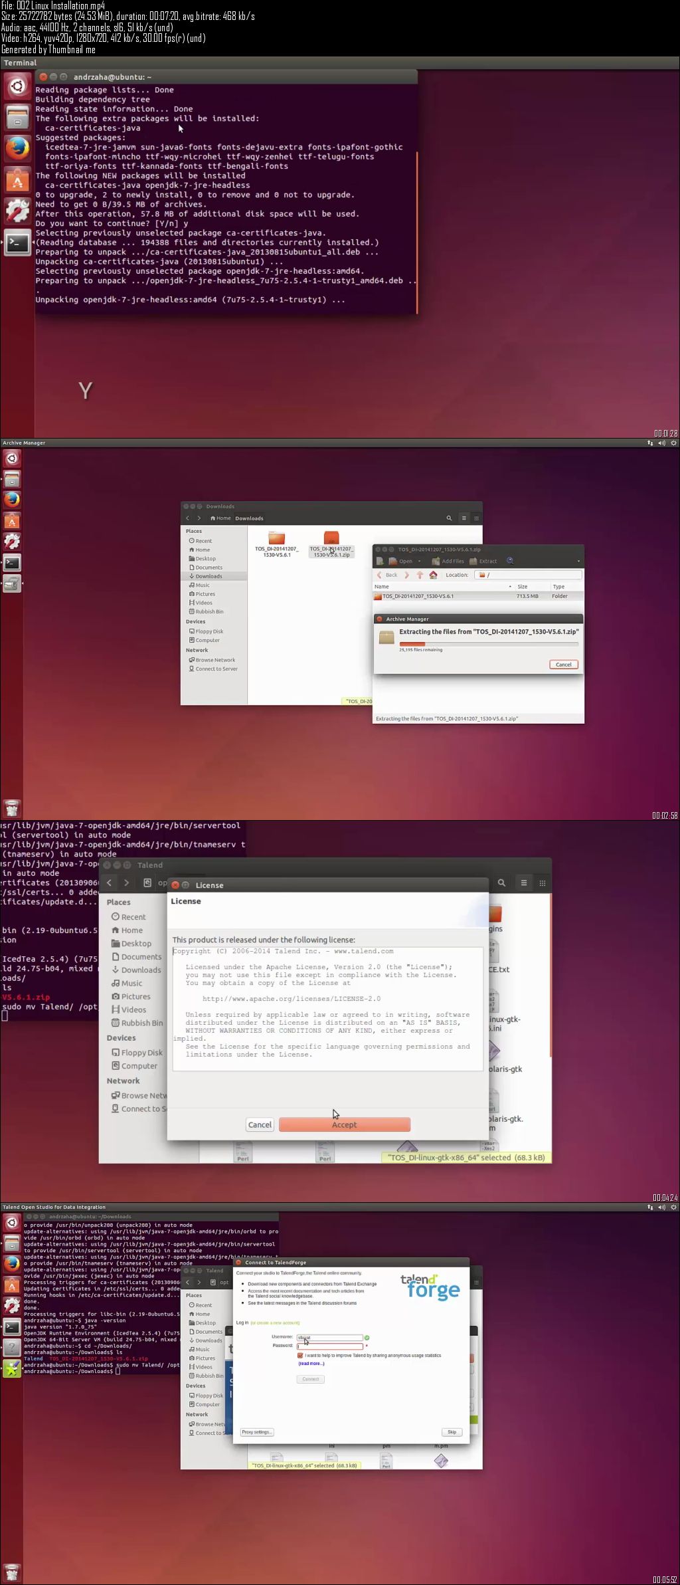
Task: Click the find magnifier icon in Archive Manager
Action: [510, 561]
